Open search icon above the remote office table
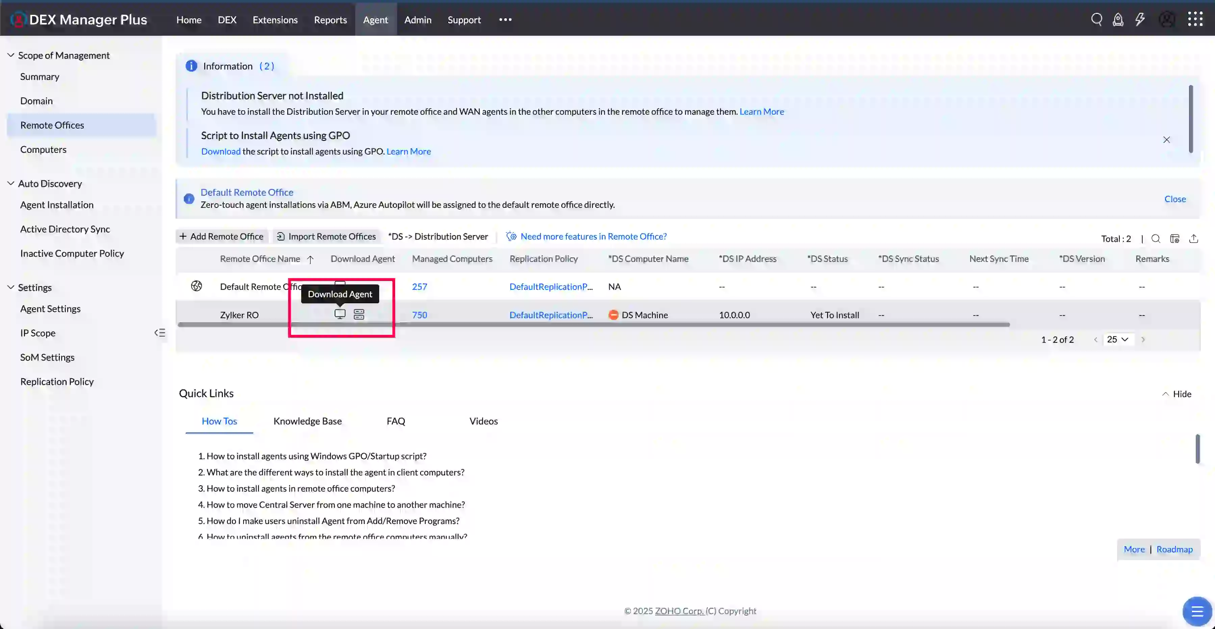 coord(1156,239)
